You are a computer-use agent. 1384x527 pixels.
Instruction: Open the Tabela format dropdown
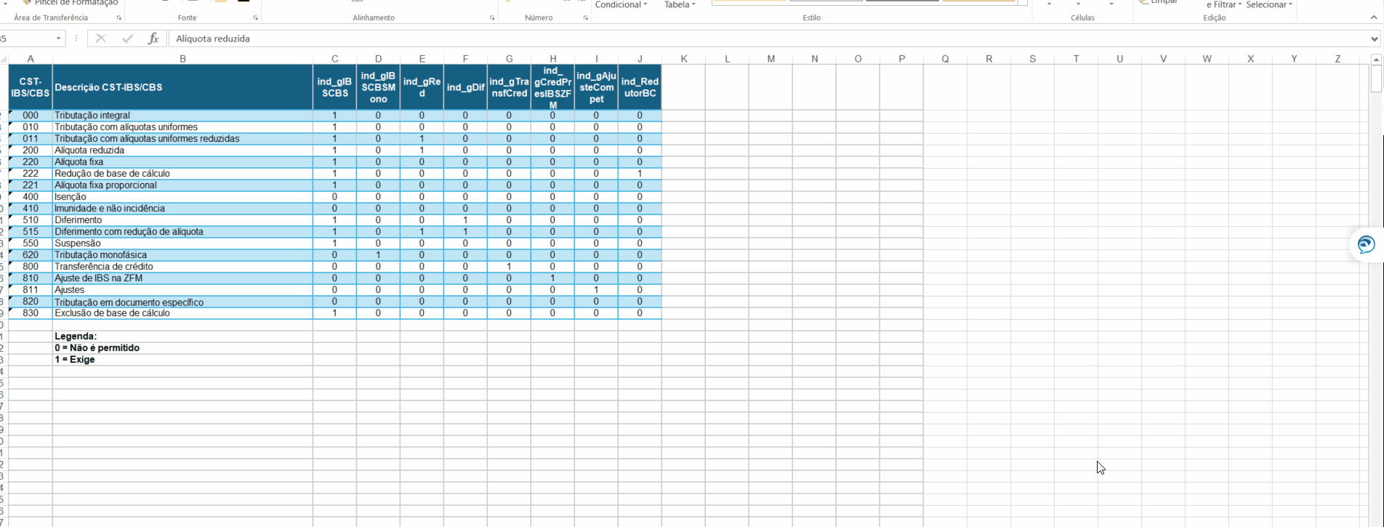680,4
